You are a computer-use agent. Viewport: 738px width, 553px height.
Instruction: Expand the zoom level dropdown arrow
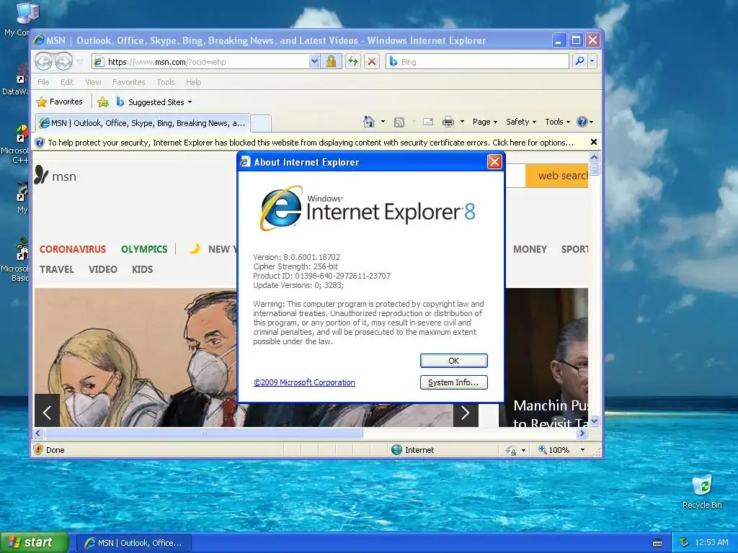click(582, 450)
